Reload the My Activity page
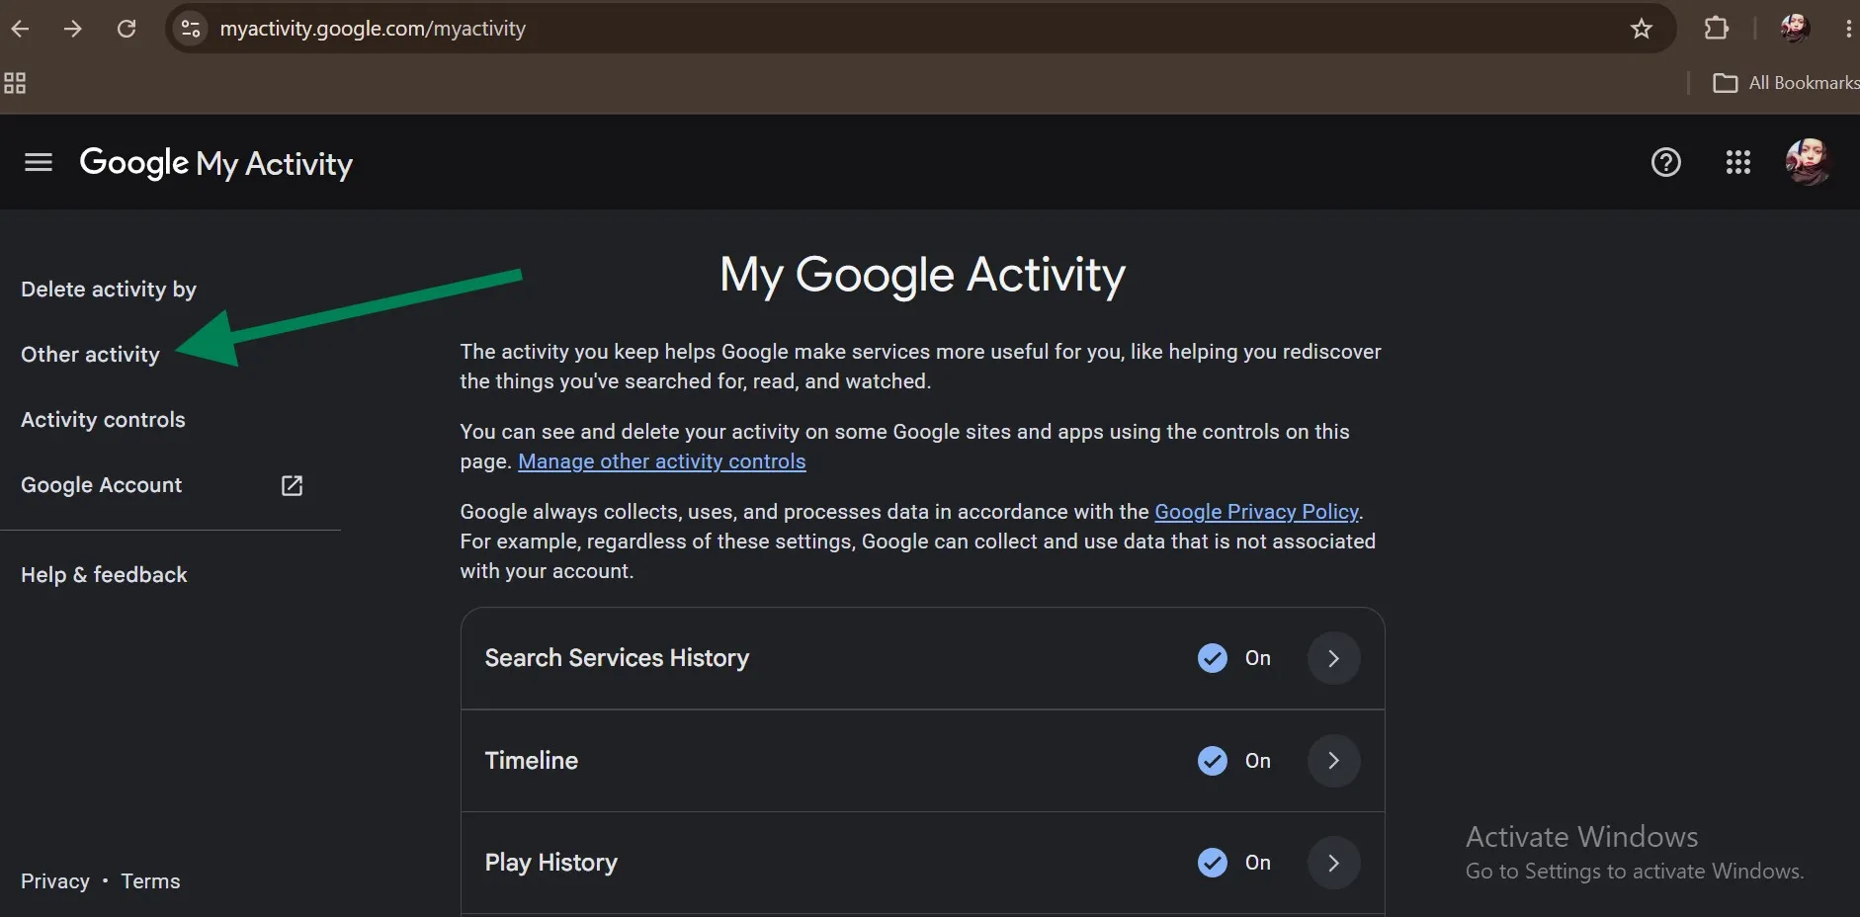 click(127, 29)
